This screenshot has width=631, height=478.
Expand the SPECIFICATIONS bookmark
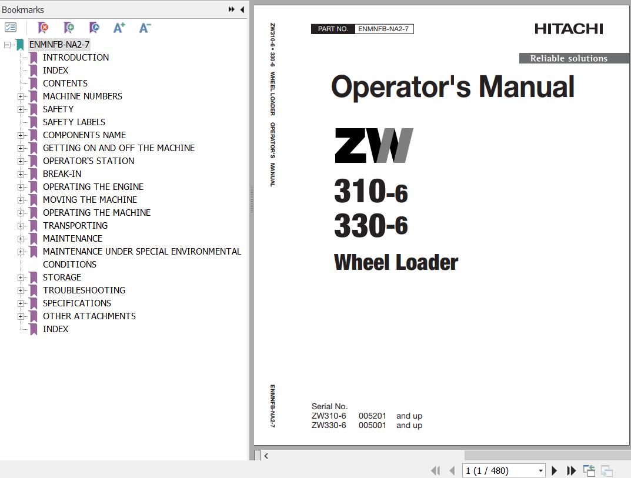[x=21, y=303]
